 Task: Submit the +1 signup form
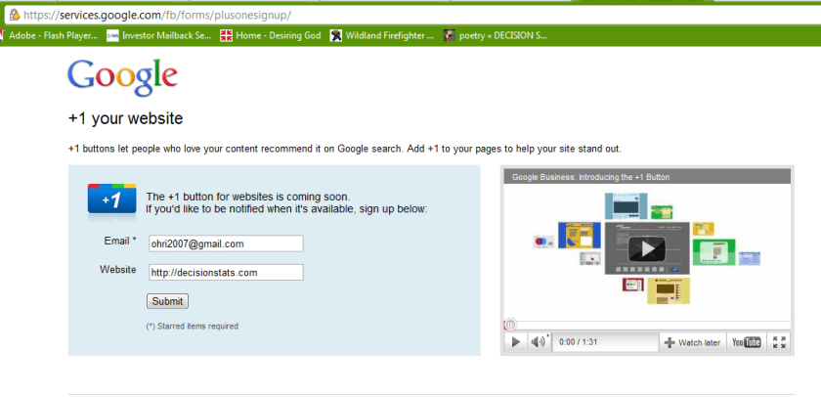click(167, 301)
